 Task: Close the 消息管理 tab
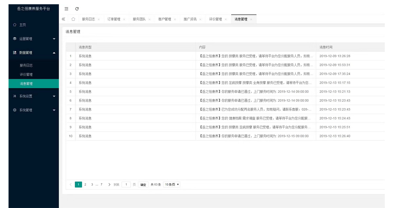tap(251, 20)
